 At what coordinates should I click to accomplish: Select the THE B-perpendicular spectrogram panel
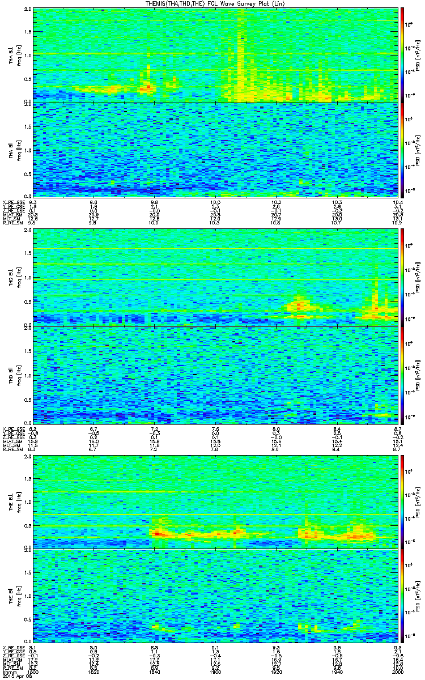[215, 501]
